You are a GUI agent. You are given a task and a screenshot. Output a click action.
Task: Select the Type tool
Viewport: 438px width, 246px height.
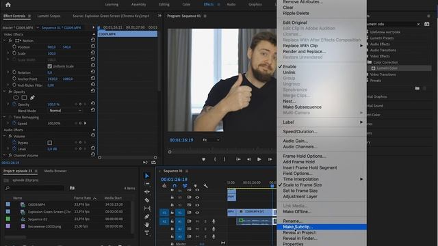tap(147, 233)
